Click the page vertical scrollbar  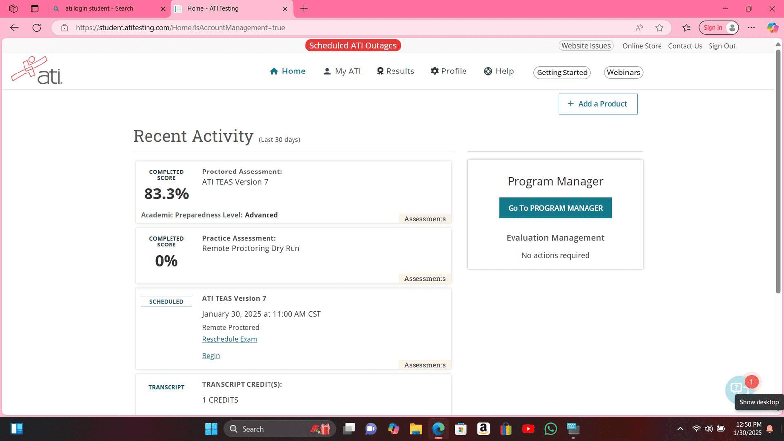click(x=778, y=171)
